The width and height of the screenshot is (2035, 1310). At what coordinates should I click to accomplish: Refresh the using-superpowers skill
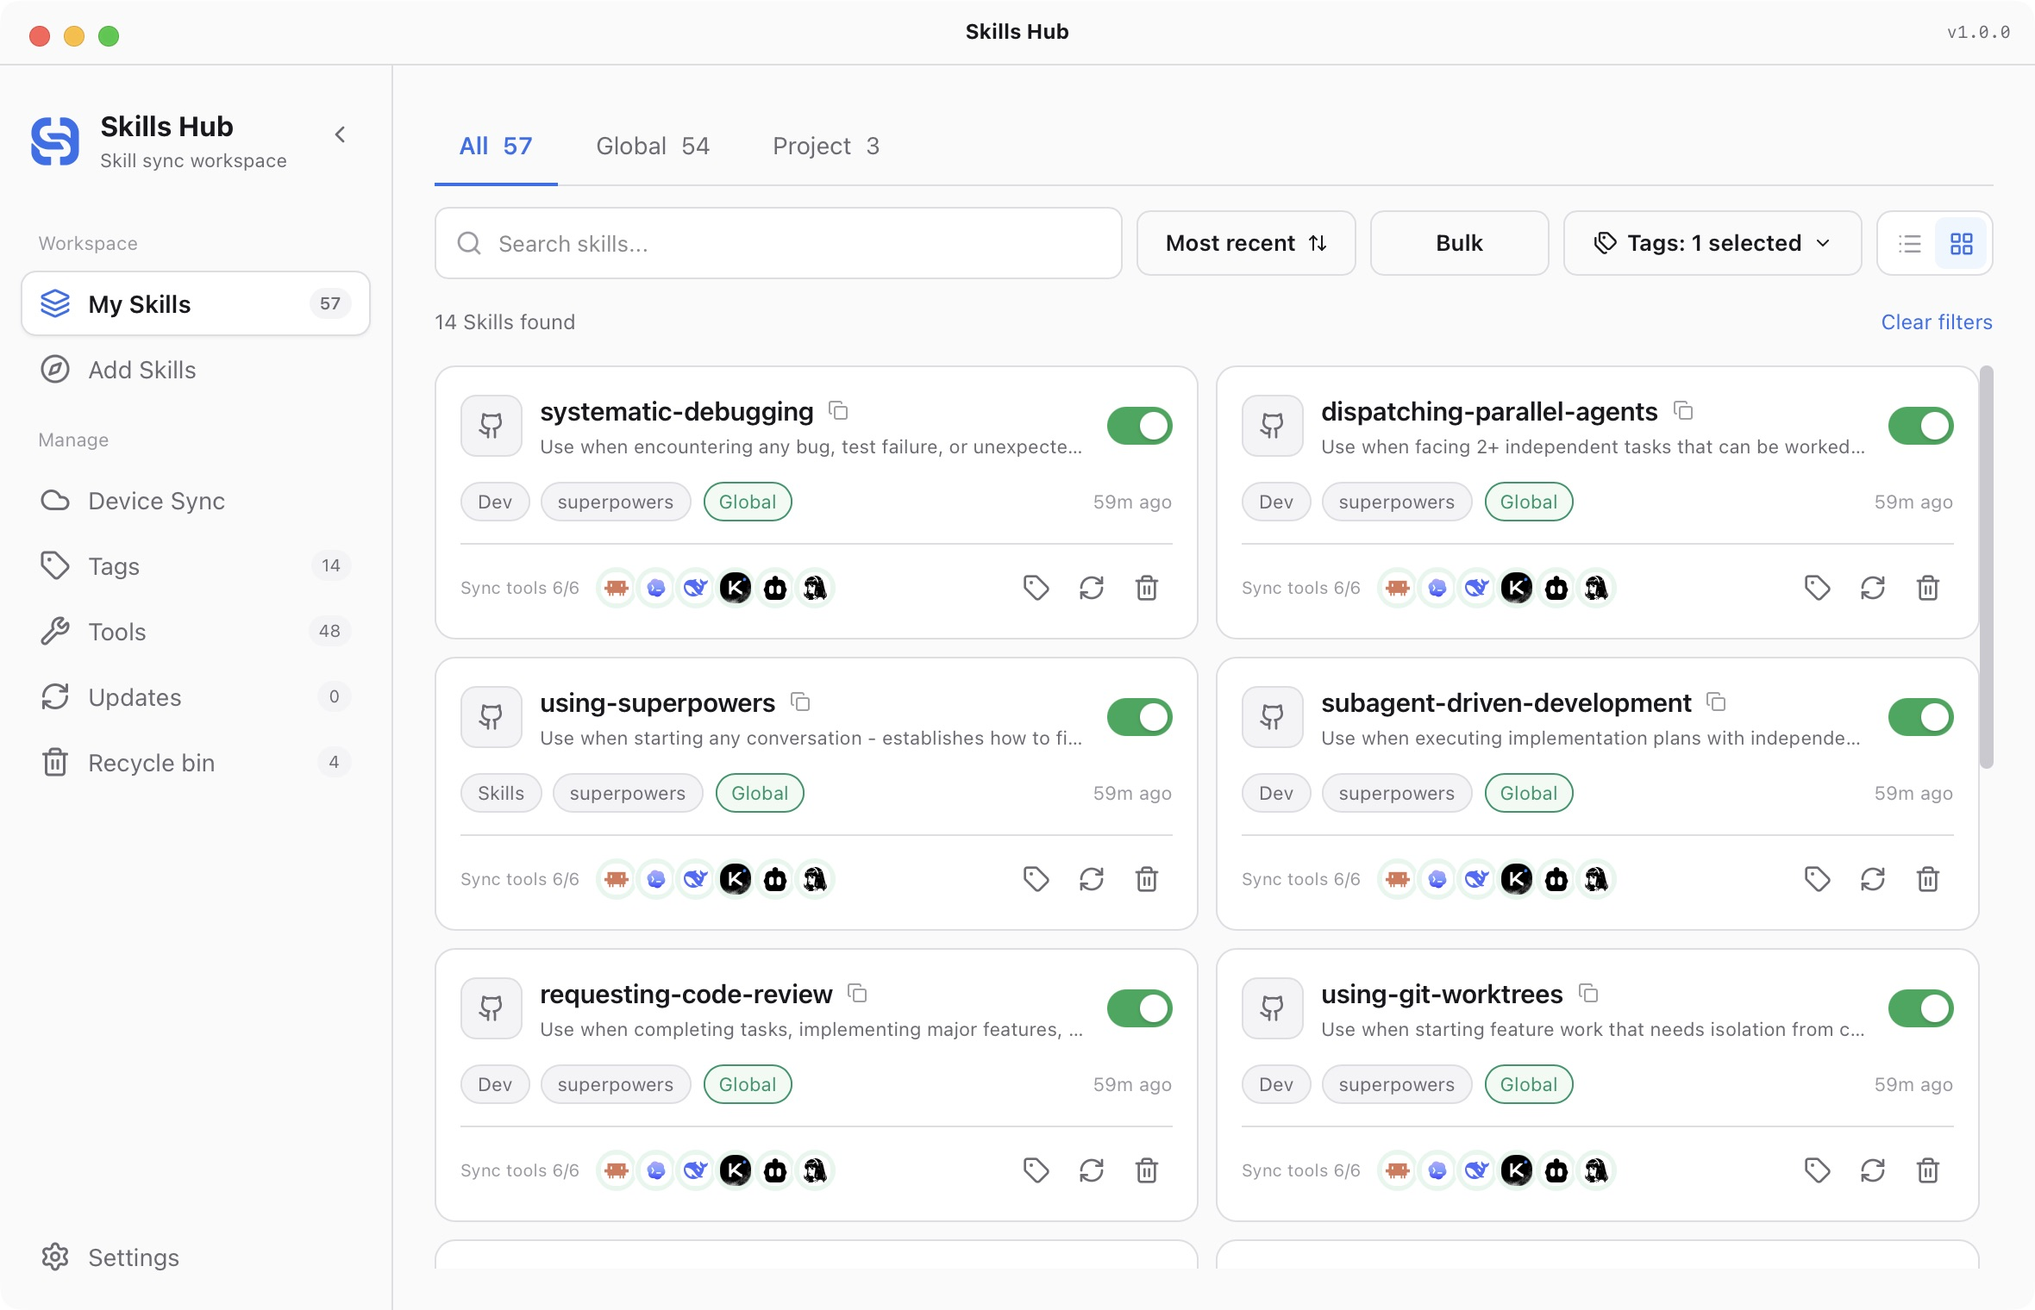click(x=1092, y=879)
